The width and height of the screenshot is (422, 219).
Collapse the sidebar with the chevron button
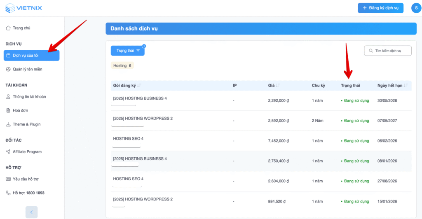pyautogui.click(x=32, y=212)
